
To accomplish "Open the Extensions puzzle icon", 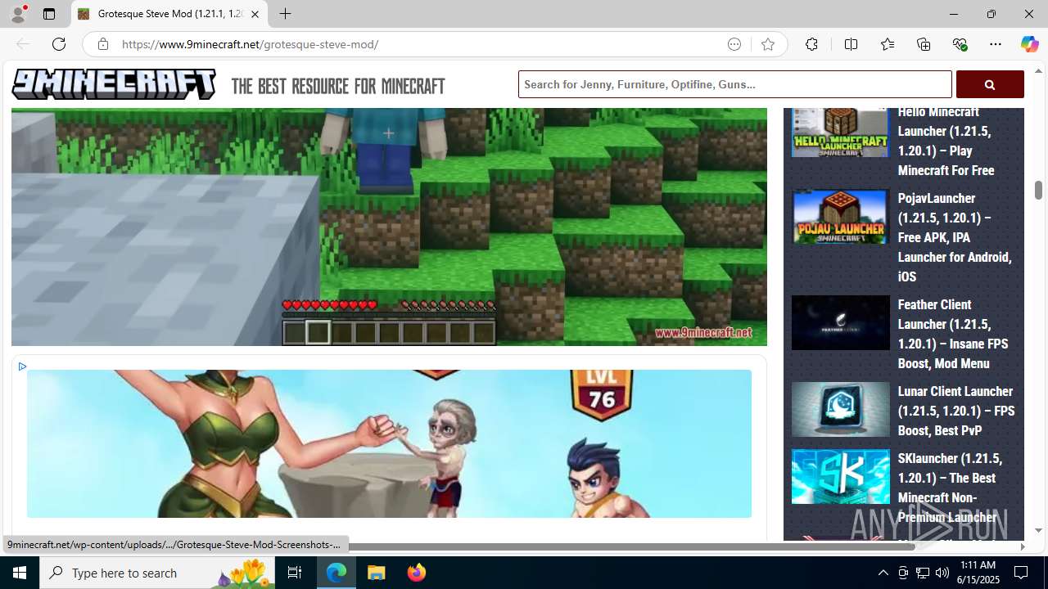I will [x=811, y=44].
